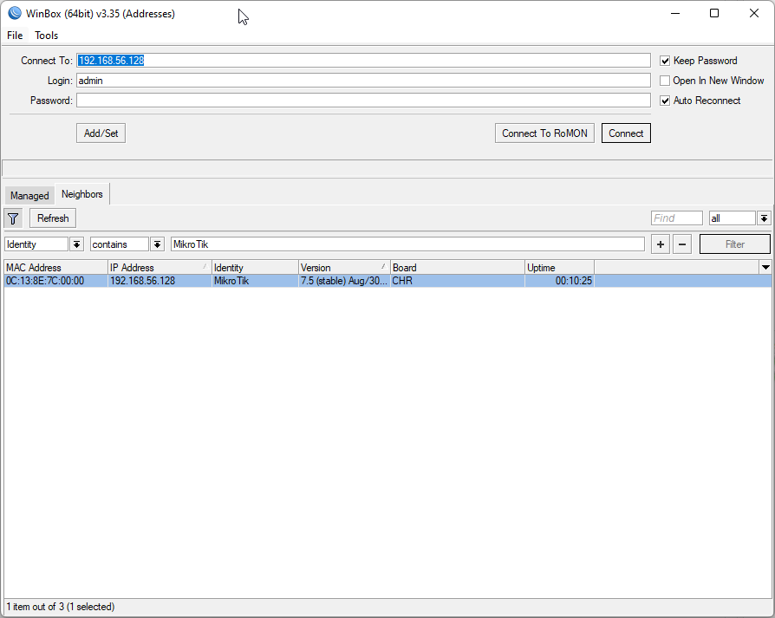The height and width of the screenshot is (618, 775).
Task: Click the down-arrow icon beside the Find box
Action: [x=764, y=218]
